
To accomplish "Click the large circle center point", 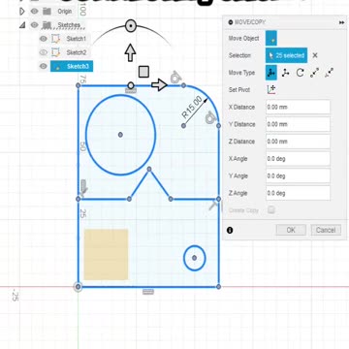I will point(120,135).
